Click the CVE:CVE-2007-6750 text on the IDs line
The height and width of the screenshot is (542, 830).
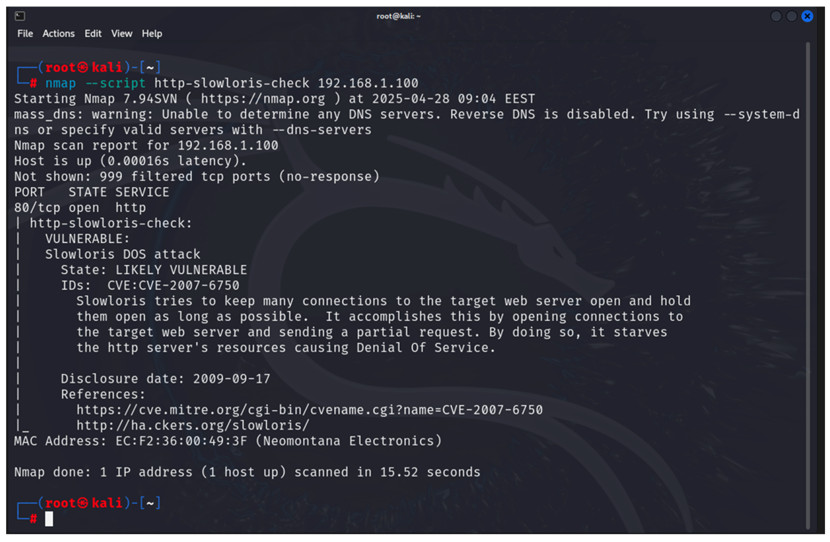(173, 286)
